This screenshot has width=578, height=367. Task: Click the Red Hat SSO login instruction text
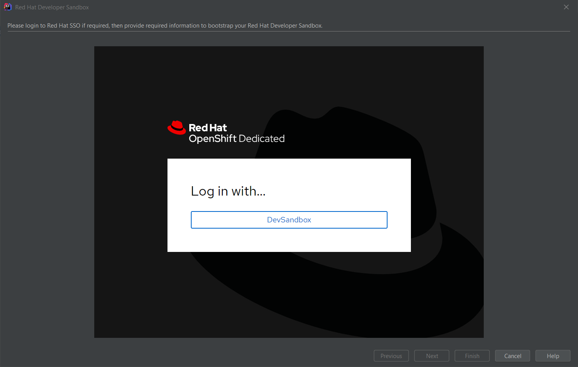pyautogui.click(x=165, y=26)
